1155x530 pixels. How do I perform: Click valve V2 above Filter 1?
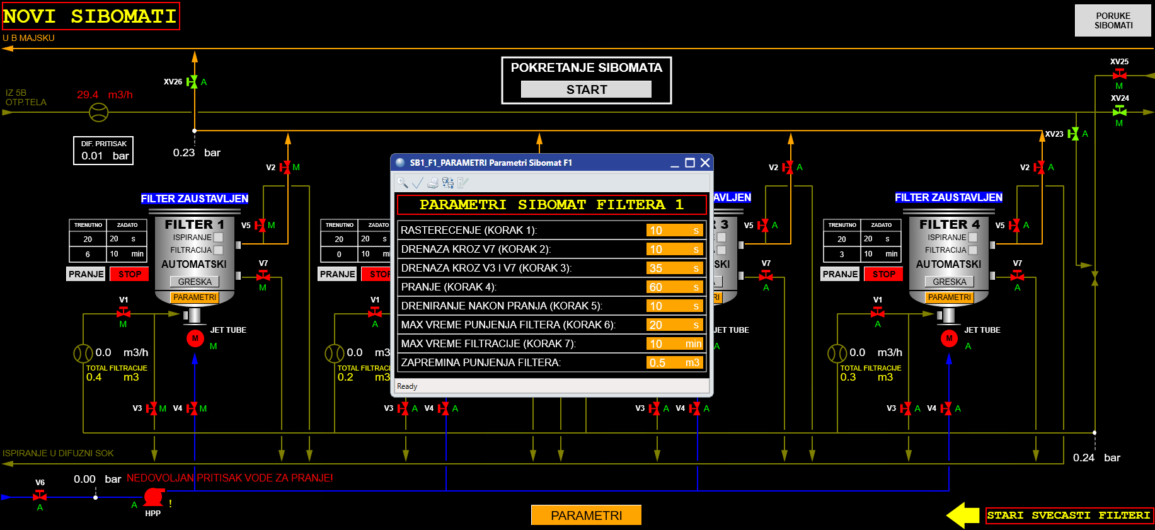click(285, 168)
